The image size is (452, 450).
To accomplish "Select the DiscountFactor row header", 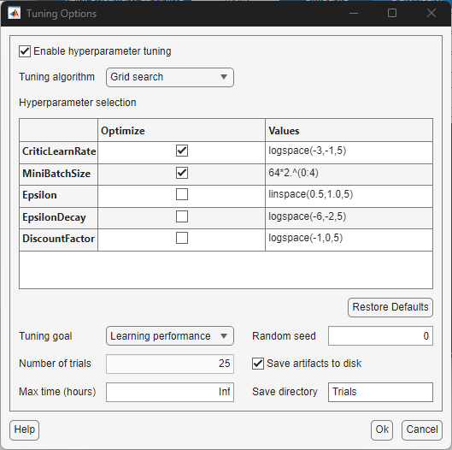I will (59, 240).
